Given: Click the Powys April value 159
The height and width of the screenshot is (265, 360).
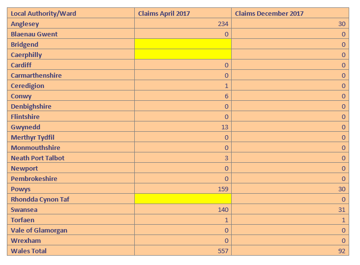Looking at the screenshot, I should click(223, 189).
